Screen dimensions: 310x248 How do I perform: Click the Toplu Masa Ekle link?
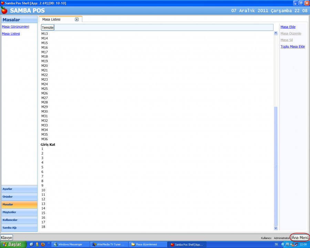292,46
